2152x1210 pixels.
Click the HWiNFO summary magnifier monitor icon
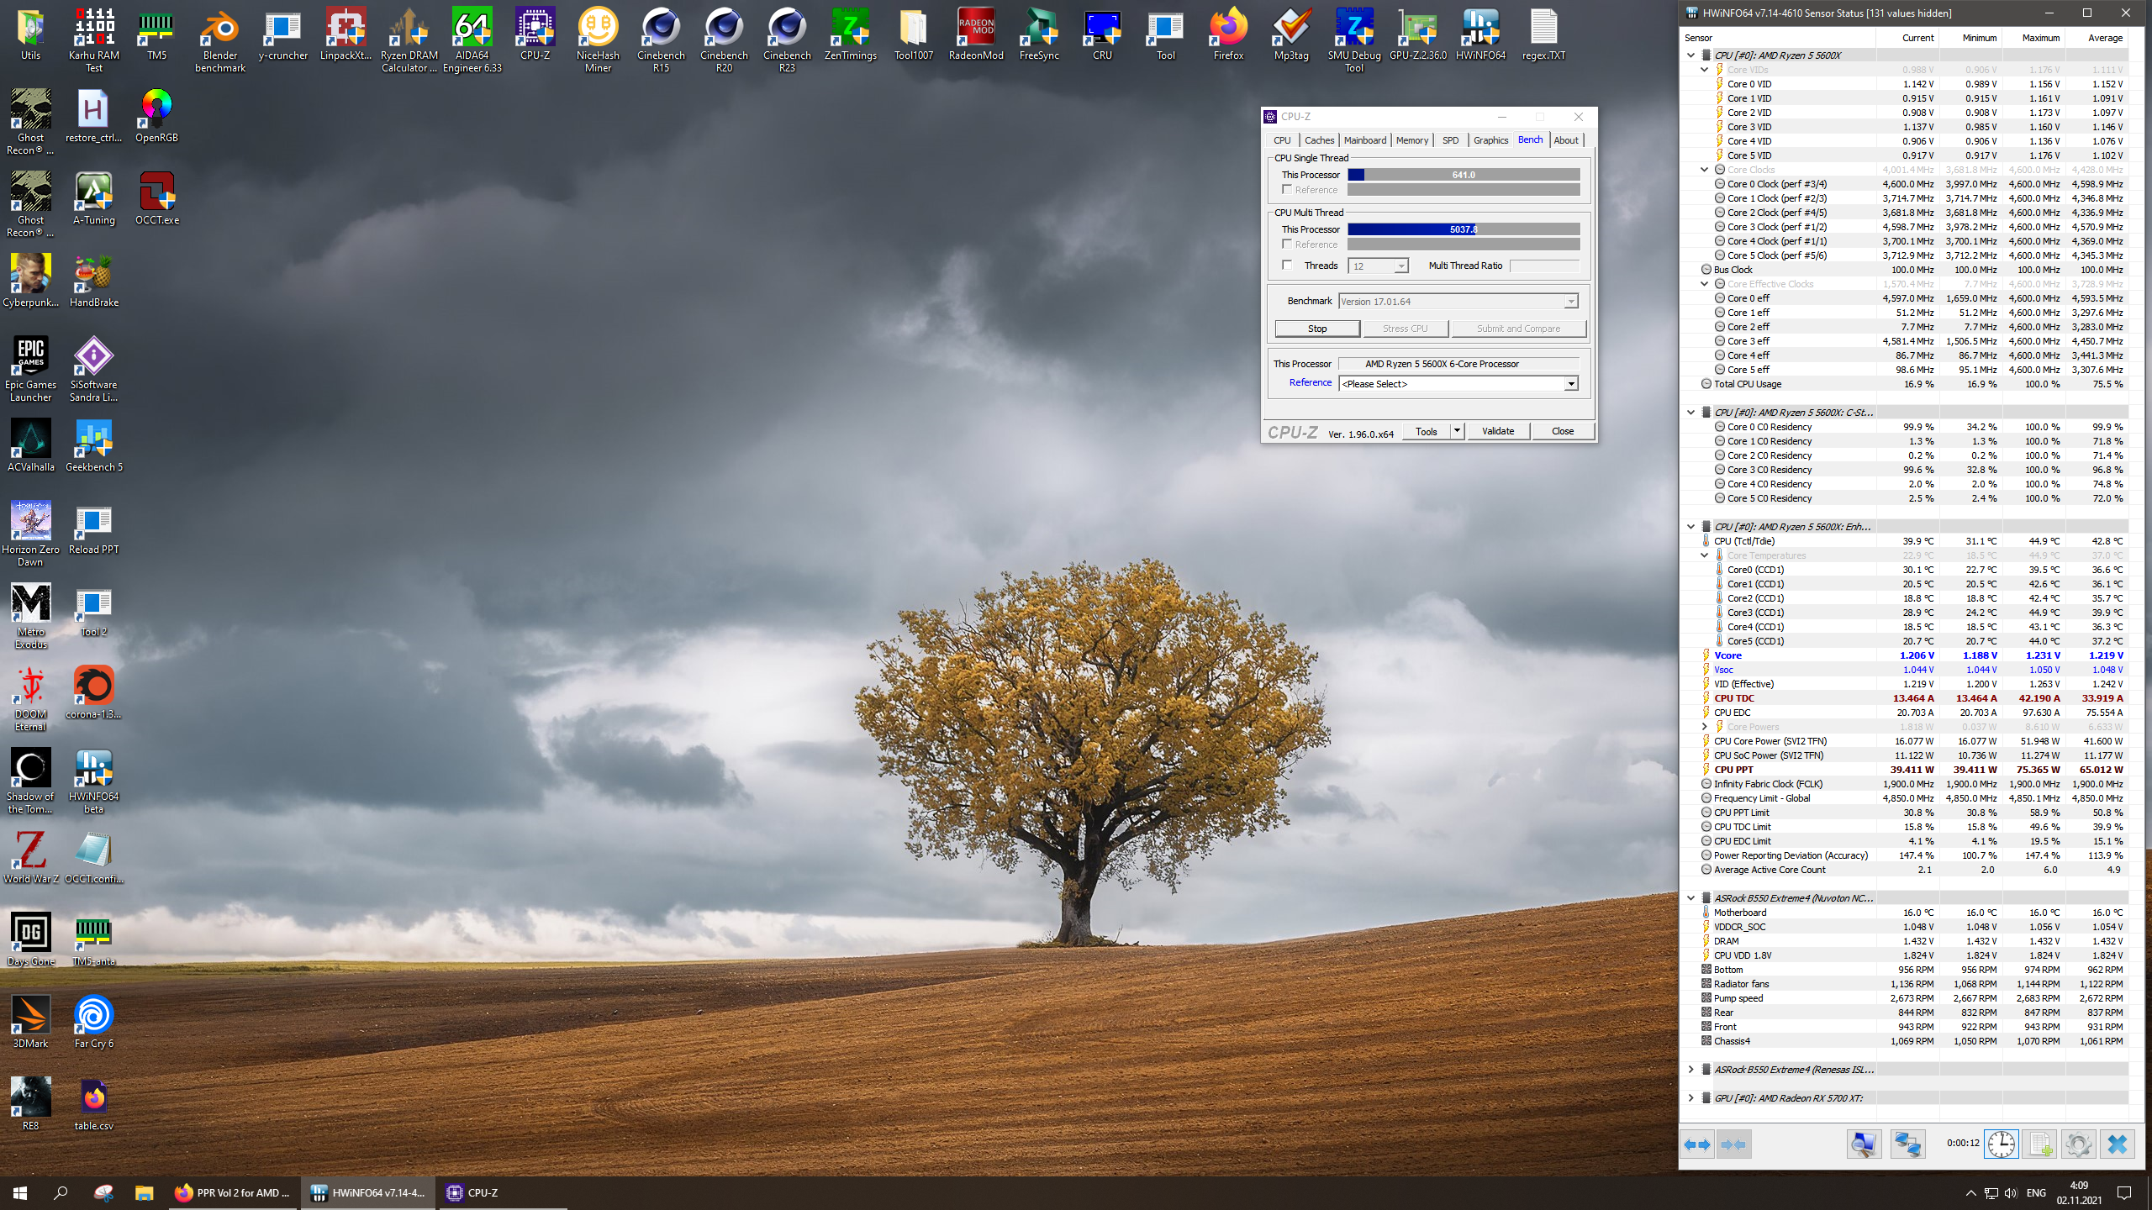pyautogui.click(x=1863, y=1144)
